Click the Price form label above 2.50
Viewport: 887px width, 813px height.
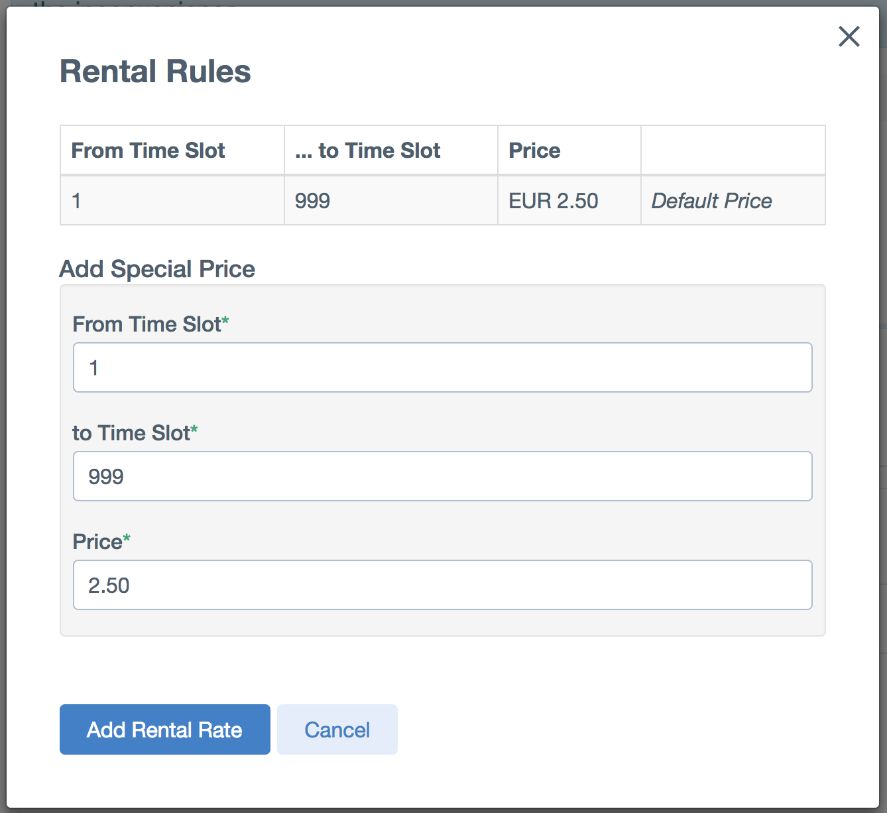pyautogui.click(x=97, y=542)
